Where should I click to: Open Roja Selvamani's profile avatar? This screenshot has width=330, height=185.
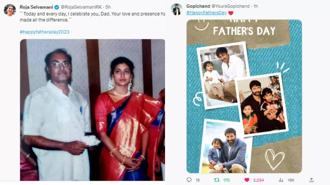(x=10, y=10)
